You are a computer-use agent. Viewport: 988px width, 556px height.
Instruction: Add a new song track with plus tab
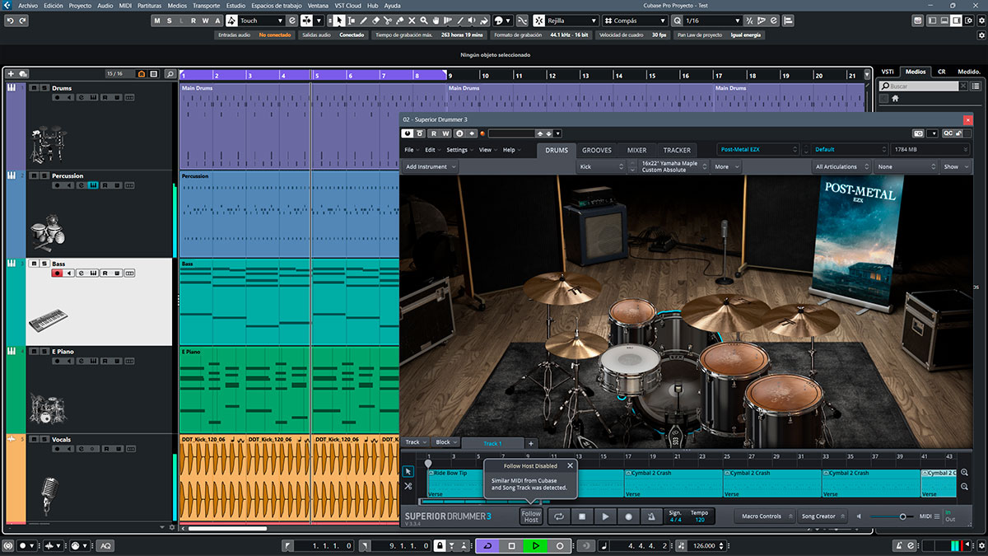(x=531, y=443)
